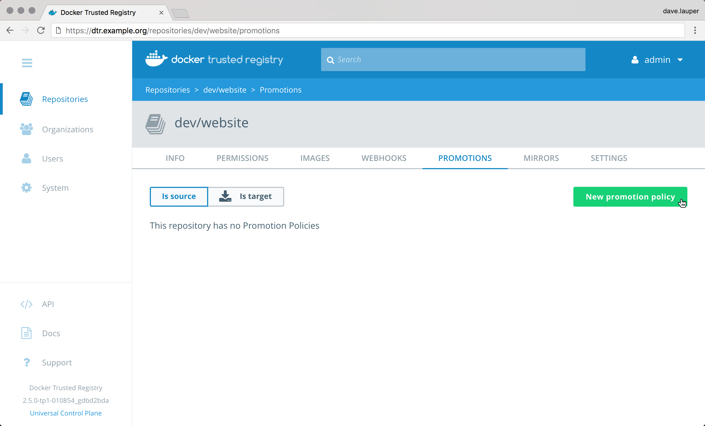Open the browser three-dot menu
The image size is (705, 426).
tap(695, 30)
